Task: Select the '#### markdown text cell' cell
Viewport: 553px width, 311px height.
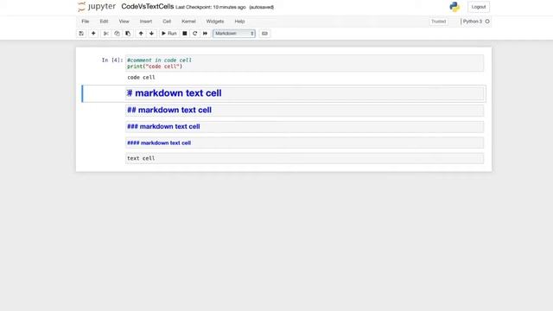Action: coord(305,143)
